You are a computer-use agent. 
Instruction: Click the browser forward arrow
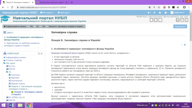pos(7,7)
